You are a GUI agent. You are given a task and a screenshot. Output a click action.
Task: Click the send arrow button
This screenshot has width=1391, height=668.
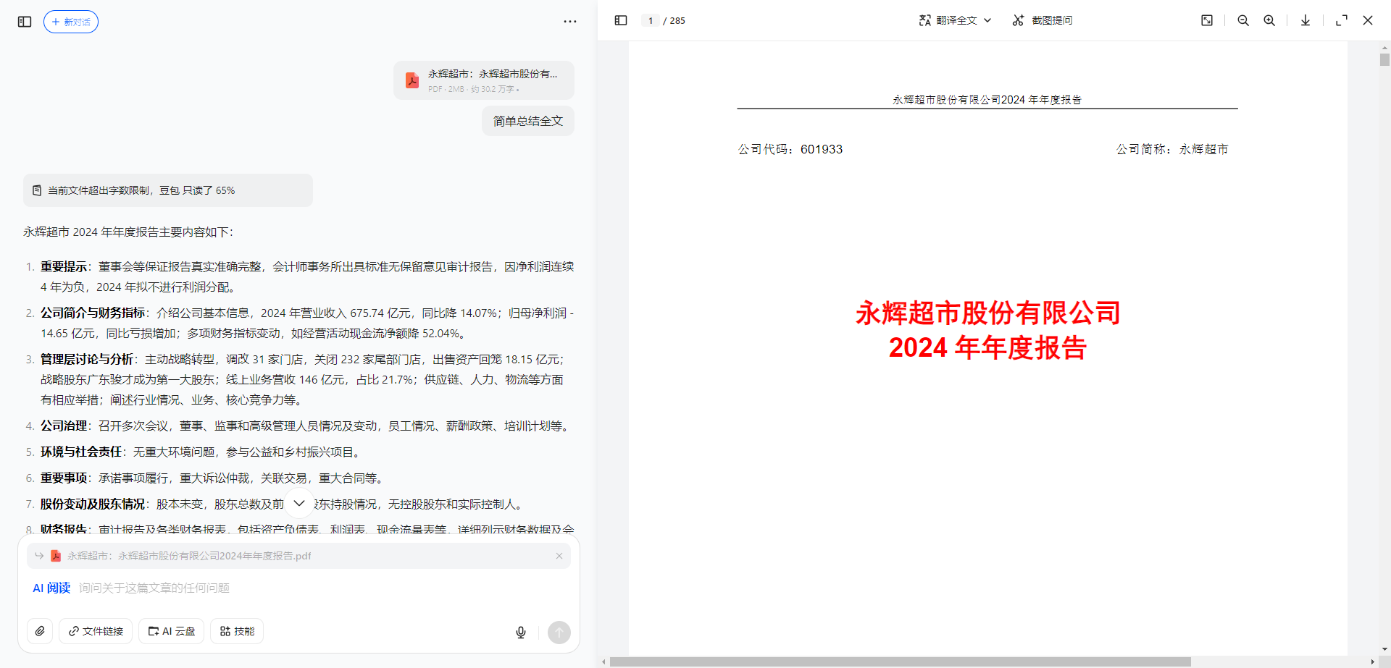point(559,632)
